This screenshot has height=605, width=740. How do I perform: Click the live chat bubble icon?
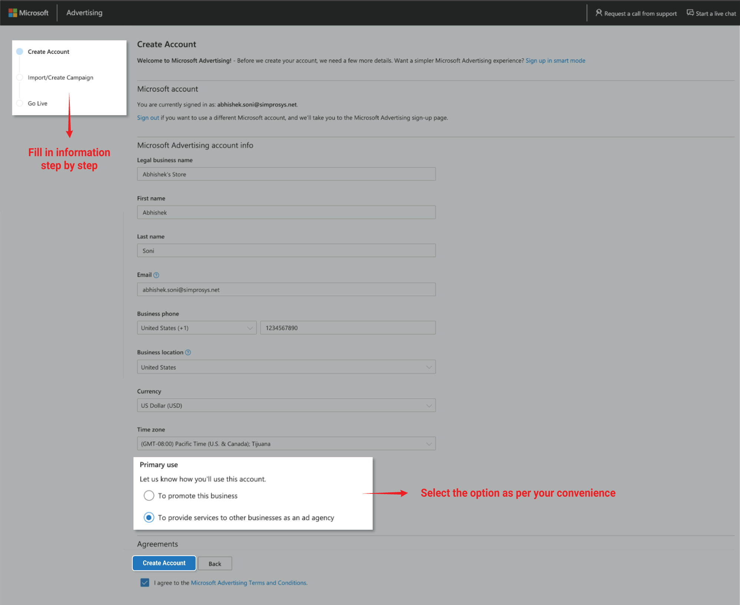pyautogui.click(x=690, y=13)
